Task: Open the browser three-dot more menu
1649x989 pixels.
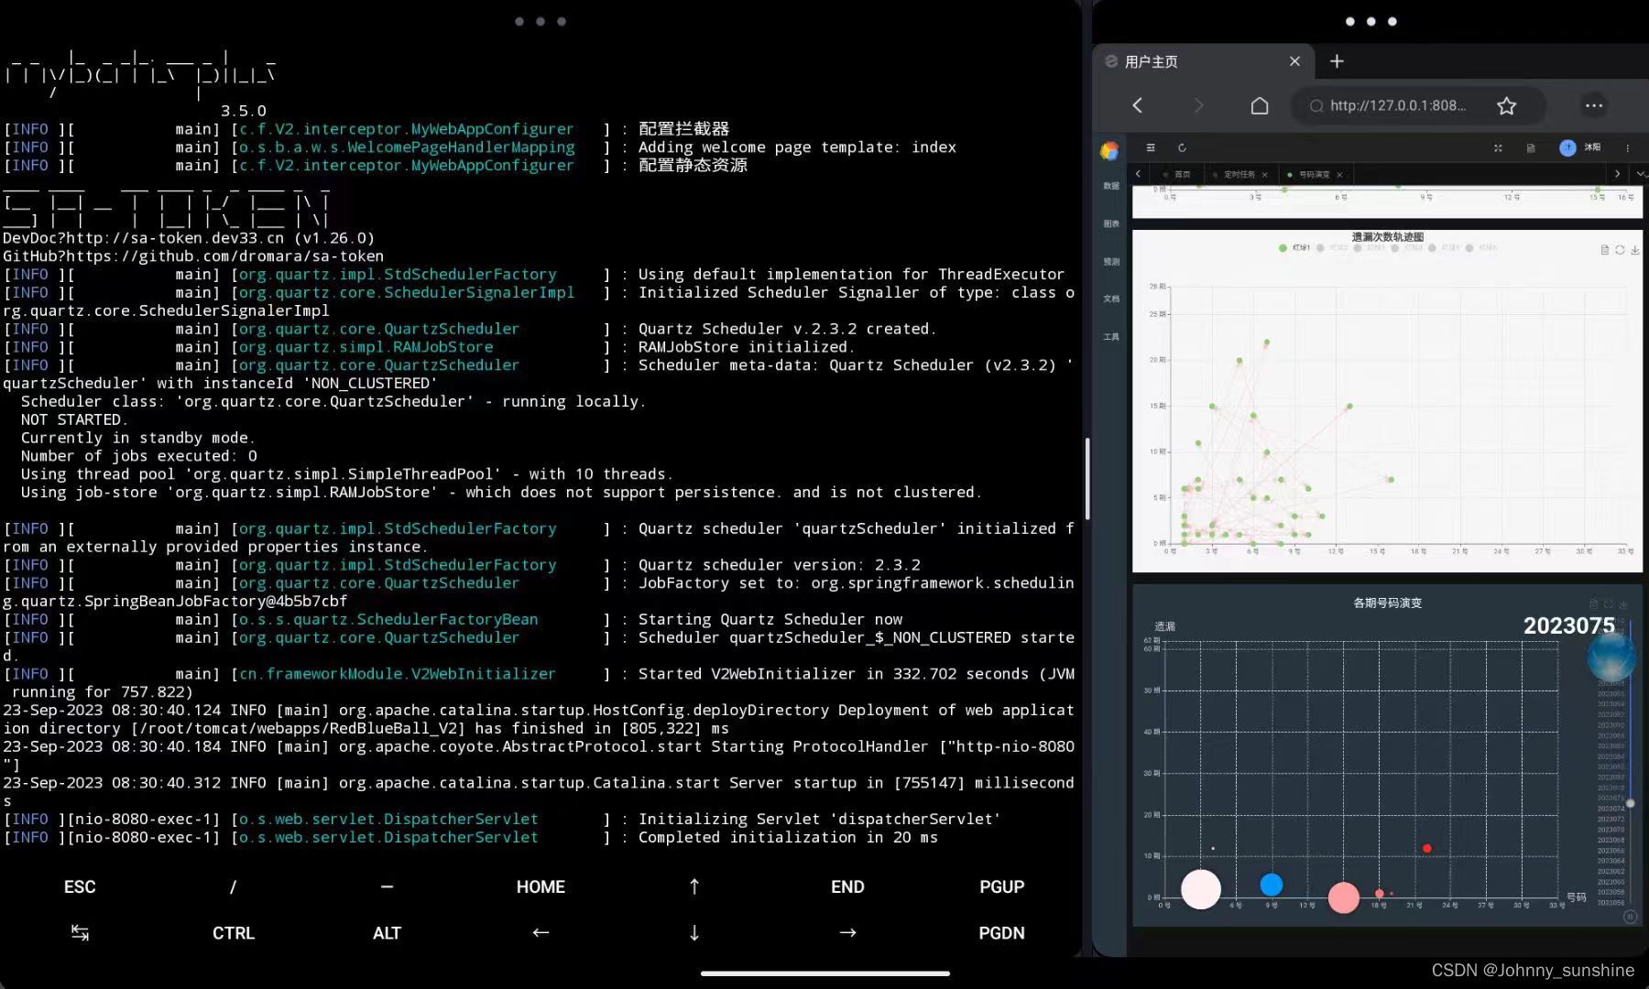Action: click(1594, 106)
